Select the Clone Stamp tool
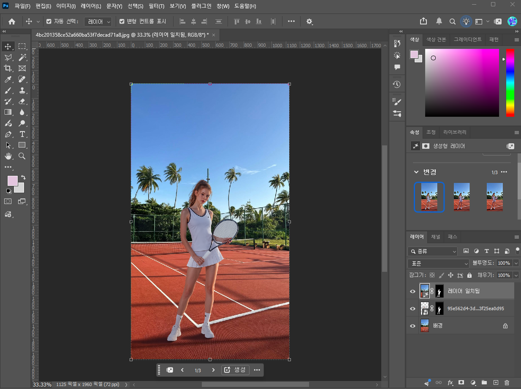Image resolution: width=521 pixels, height=389 pixels. coord(22,90)
